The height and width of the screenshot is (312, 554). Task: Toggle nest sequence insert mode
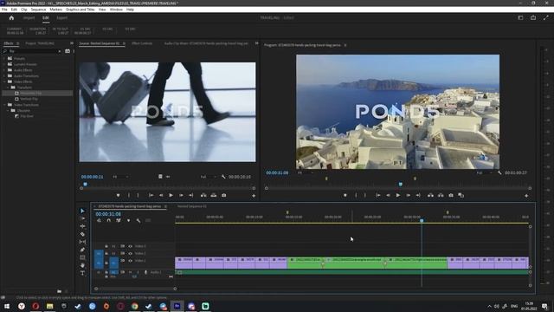click(99, 221)
